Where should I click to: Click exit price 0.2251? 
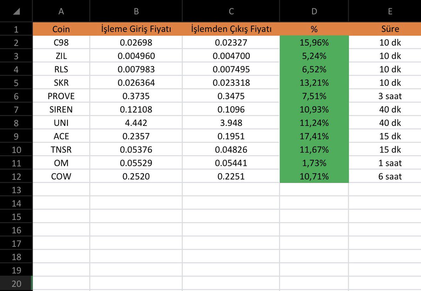tap(231, 176)
